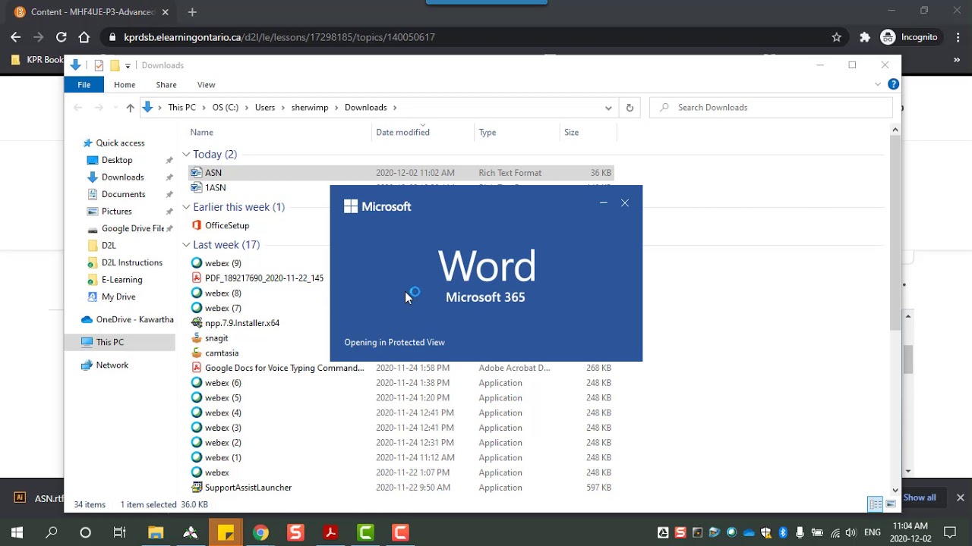Open the Sticky Notes taskbar icon
This screenshot has height=546, width=972.
226,532
